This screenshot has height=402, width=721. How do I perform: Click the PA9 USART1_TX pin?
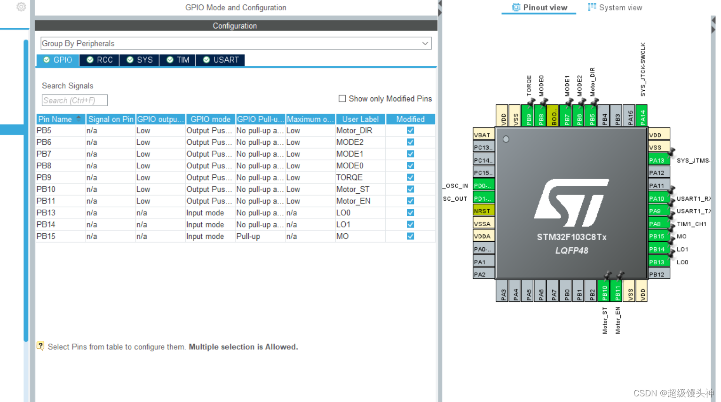click(x=659, y=211)
